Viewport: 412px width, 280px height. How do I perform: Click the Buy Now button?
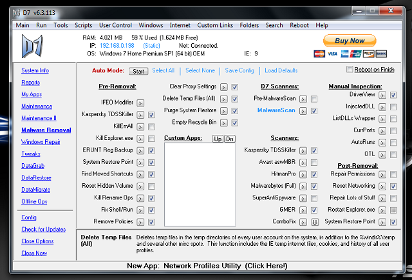coord(350,41)
